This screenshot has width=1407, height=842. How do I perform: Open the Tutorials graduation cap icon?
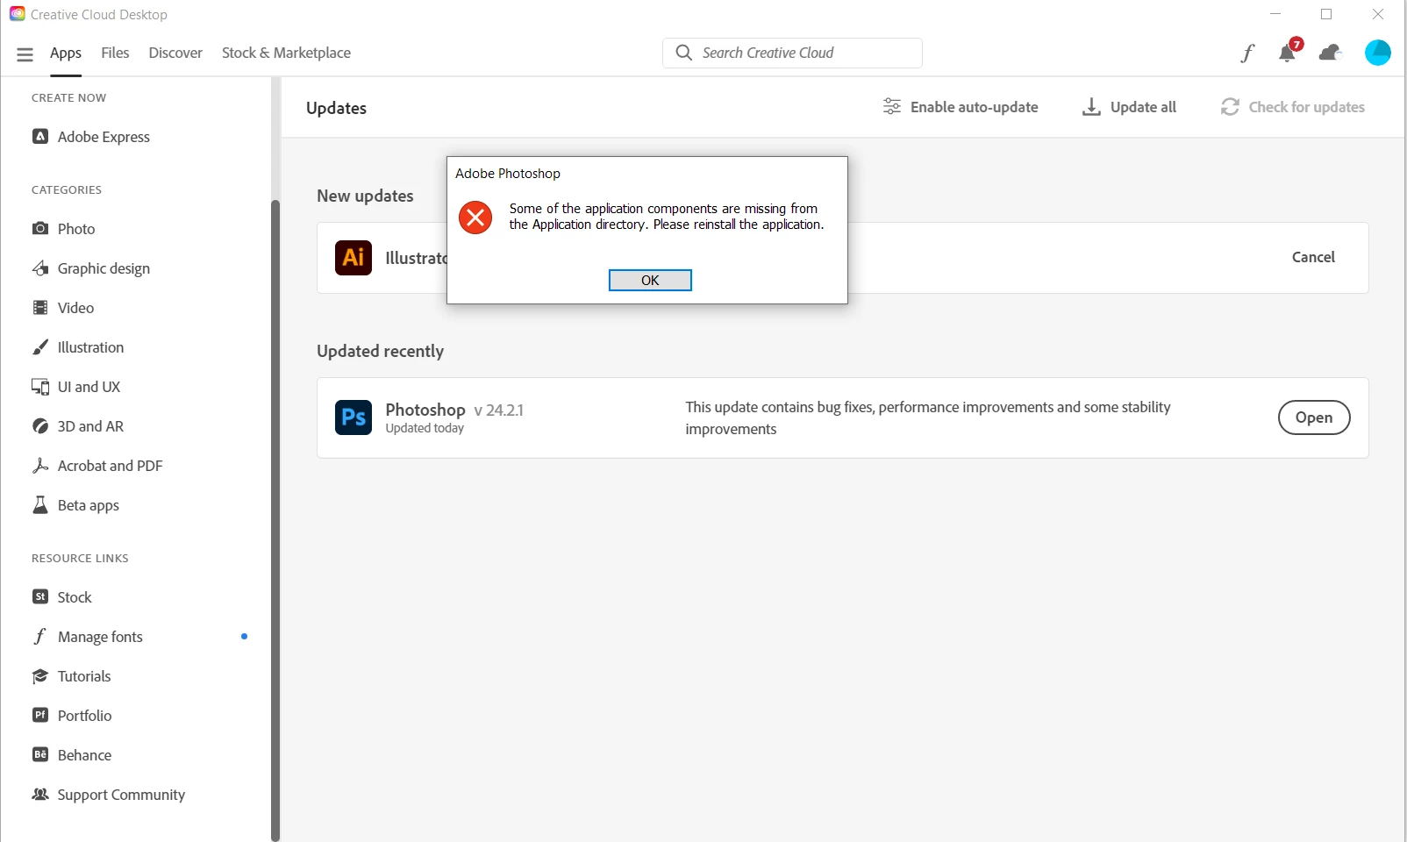(x=40, y=675)
